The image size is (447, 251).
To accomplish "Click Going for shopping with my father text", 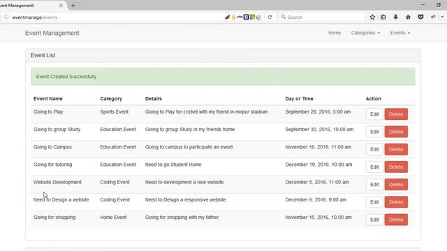I will point(182,218).
